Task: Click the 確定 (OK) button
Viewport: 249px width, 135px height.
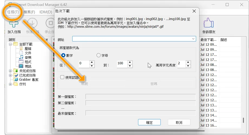Action: (149, 122)
